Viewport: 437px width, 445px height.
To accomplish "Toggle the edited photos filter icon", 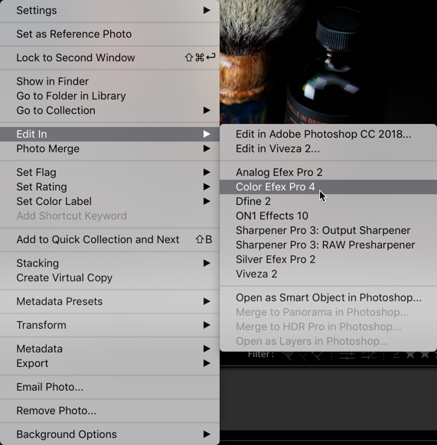I will point(347,356).
